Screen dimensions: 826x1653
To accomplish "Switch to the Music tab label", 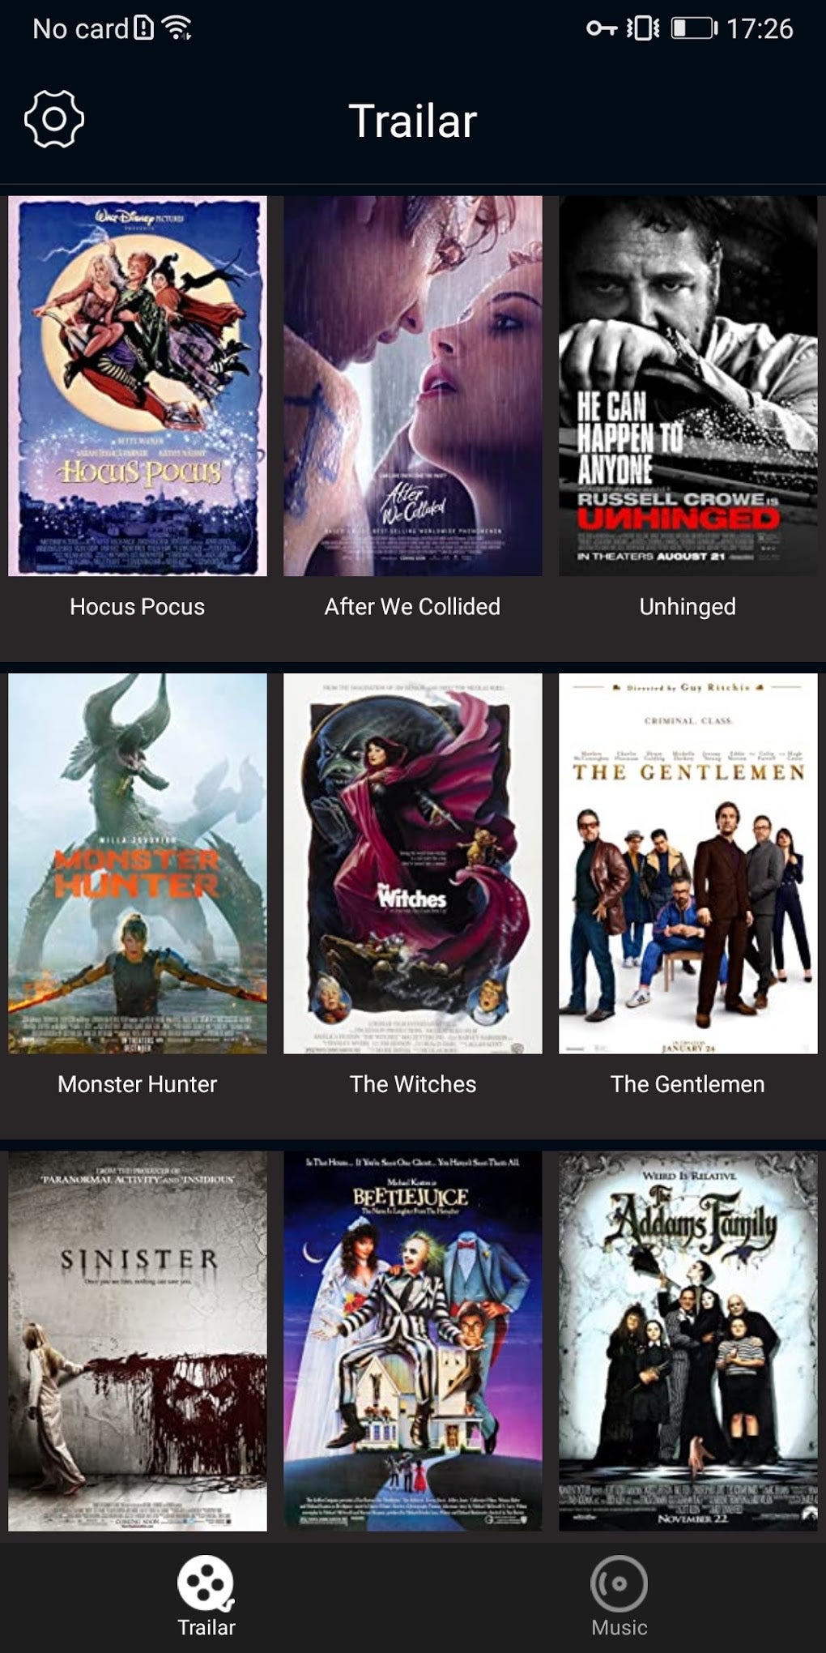I will [619, 1627].
